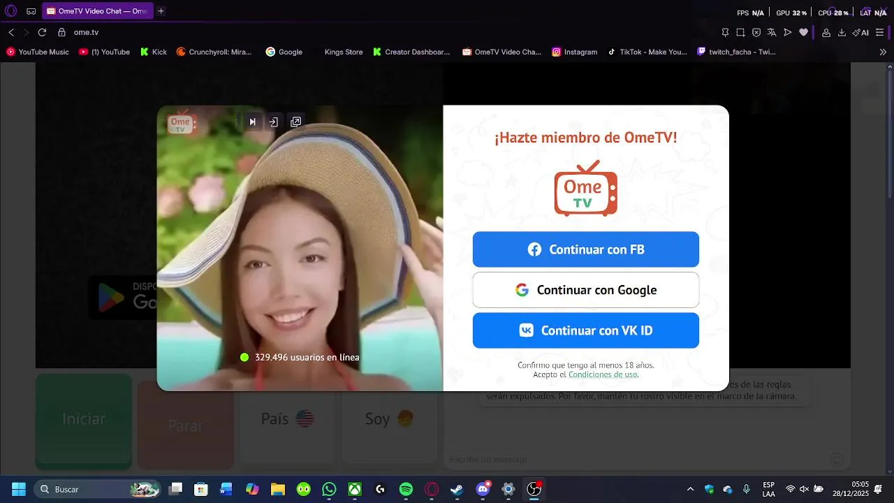Open twitch_facha bookmark
The width and height of the screenshot is (894, 503).
click(x=736, y=52)
